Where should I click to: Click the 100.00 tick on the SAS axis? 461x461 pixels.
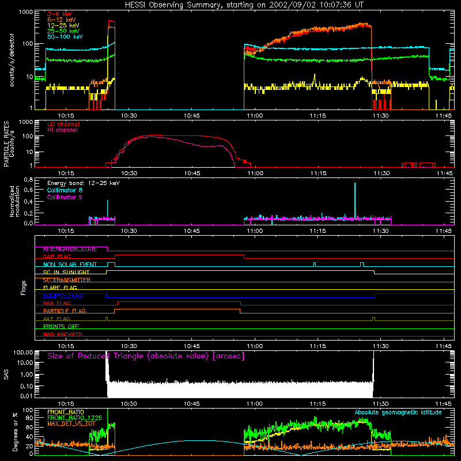click(23, 352)
